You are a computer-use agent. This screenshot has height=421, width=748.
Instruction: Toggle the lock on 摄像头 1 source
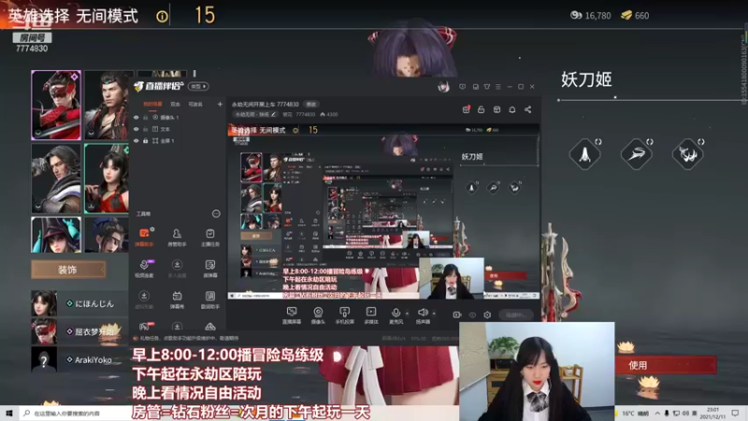tap(146, 118)
